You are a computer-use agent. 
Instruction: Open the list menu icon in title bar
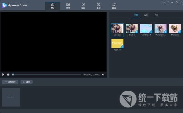(x=168, y=2)
